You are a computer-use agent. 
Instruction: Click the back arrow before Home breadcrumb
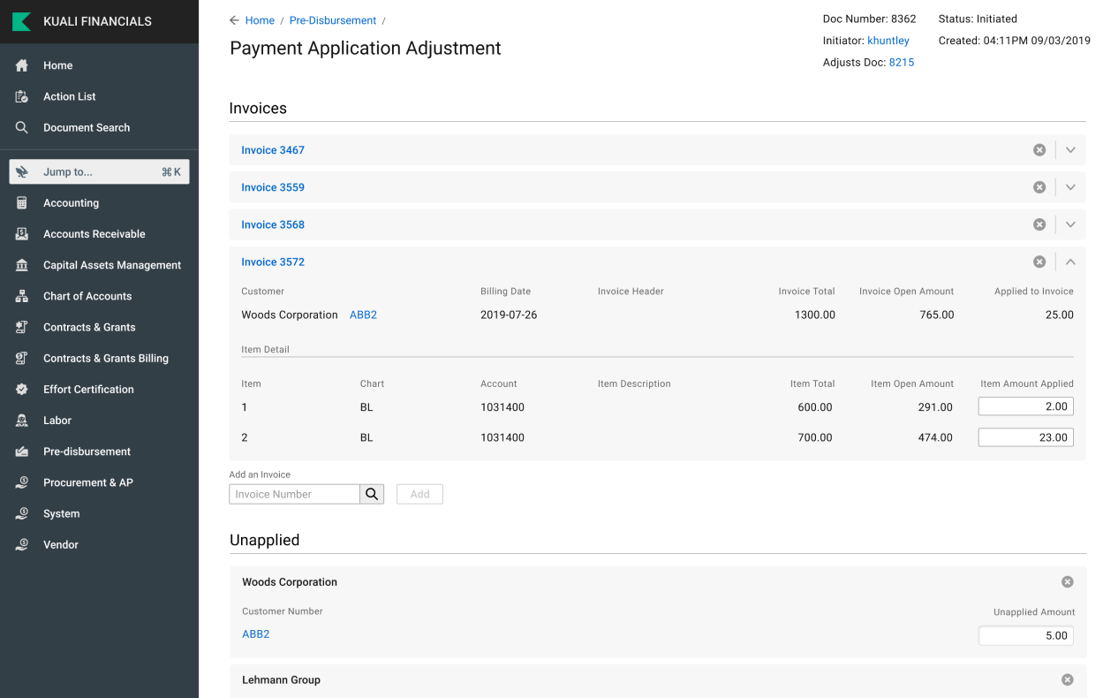coord(234,20)
